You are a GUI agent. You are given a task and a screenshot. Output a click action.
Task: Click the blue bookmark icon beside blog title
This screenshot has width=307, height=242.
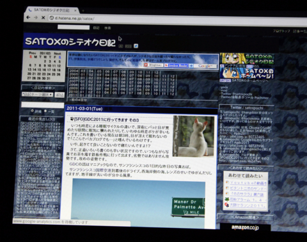(x=136, y=46)
